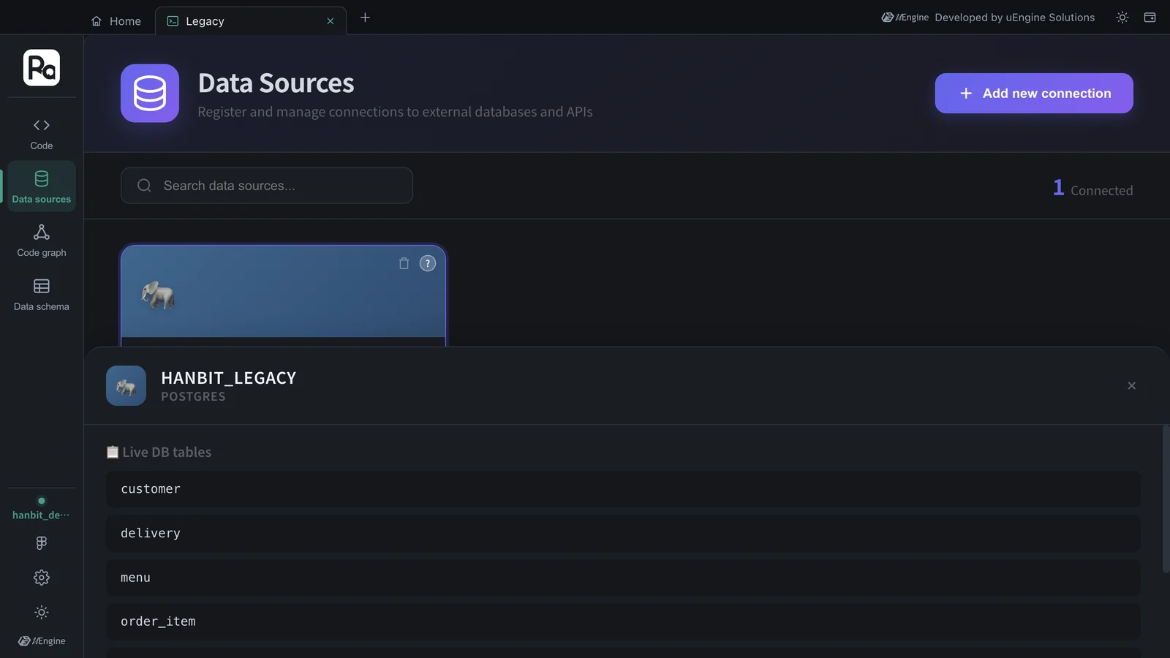Click the uEngine logo in the sidebar

pyautogui.click(x=42, y=641)
